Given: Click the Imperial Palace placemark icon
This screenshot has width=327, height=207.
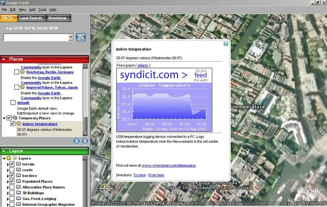Looking at the screenshot, I should 22,87.
